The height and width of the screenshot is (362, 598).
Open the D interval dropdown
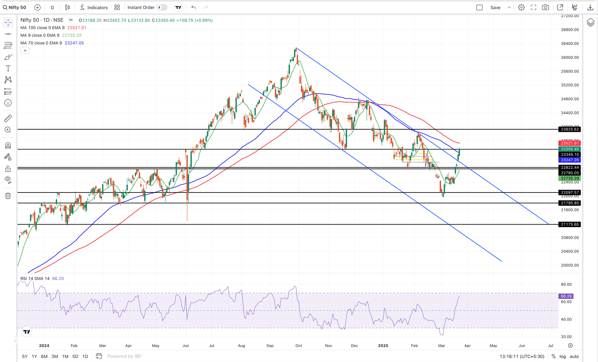tap(52, 7)
